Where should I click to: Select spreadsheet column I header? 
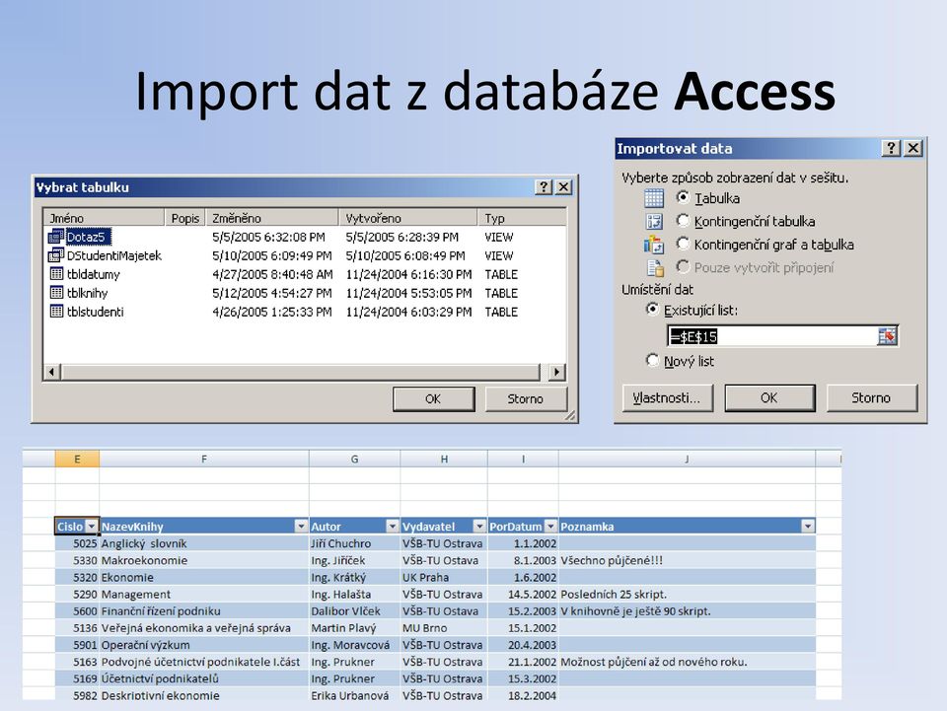tap(523, 460)
